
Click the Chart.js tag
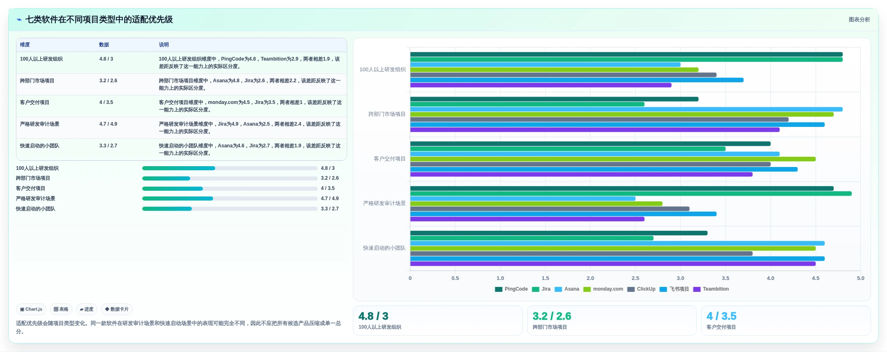click(31, 309)
